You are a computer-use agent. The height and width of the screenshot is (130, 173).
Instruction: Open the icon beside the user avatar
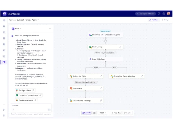(164, 14)
